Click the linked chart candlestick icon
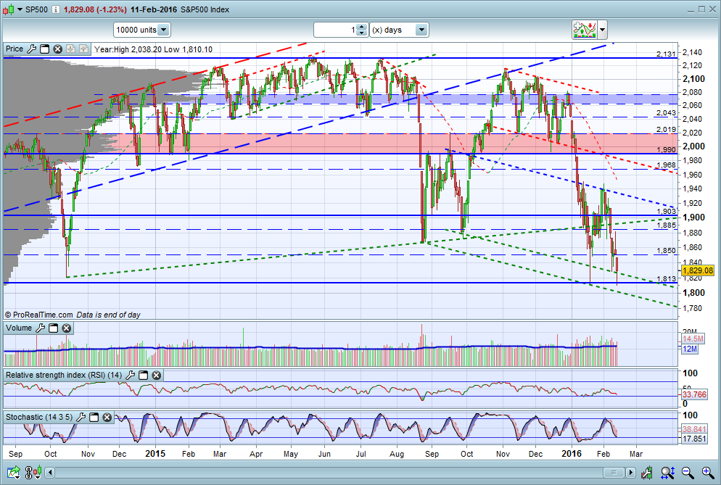The width and height of the screenshot is (721, 485). [x=33, y=472]
